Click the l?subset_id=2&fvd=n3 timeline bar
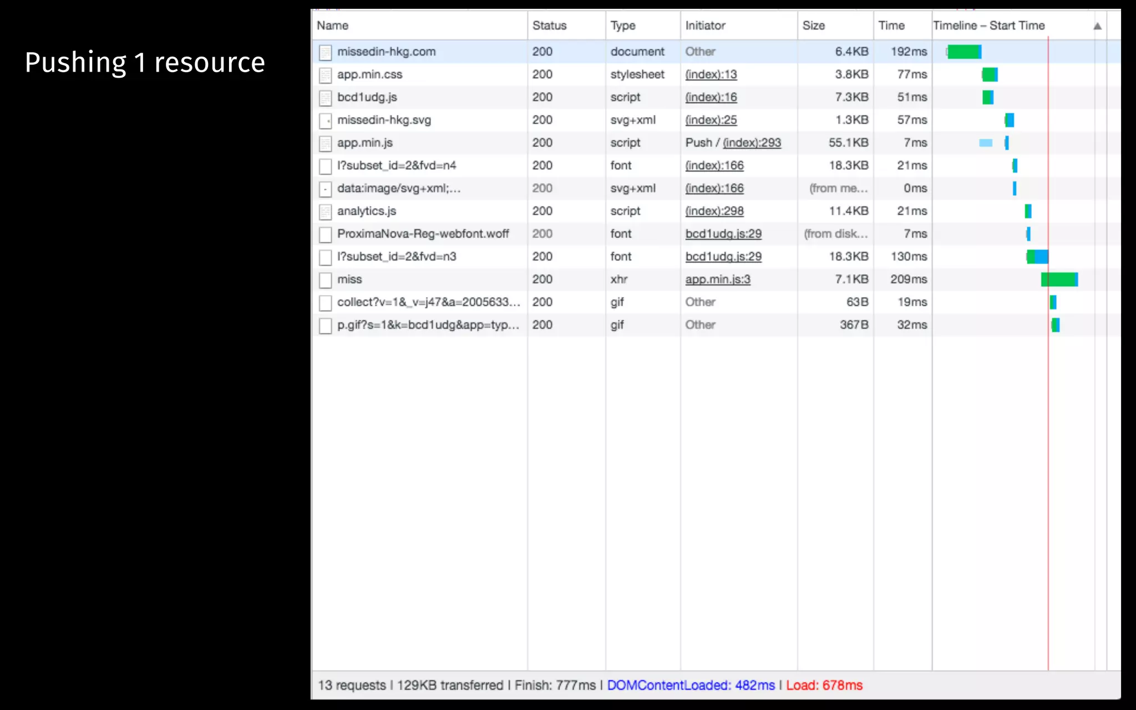The width and height of the screenshot is (1136, 710). pyautogui.click(x=1037, y=256)
